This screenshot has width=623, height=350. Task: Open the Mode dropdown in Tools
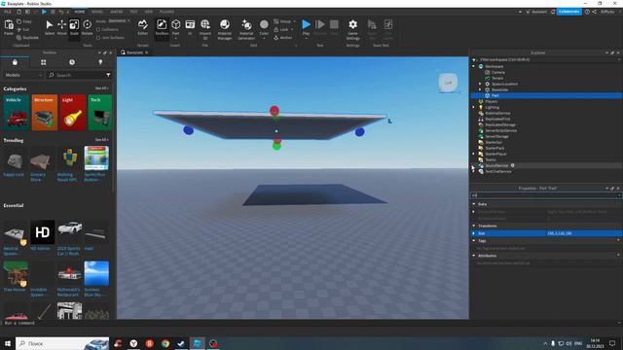coord(119,21)
